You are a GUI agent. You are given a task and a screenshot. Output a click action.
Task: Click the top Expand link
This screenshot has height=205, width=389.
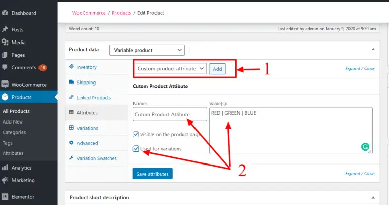coord(353,69)
